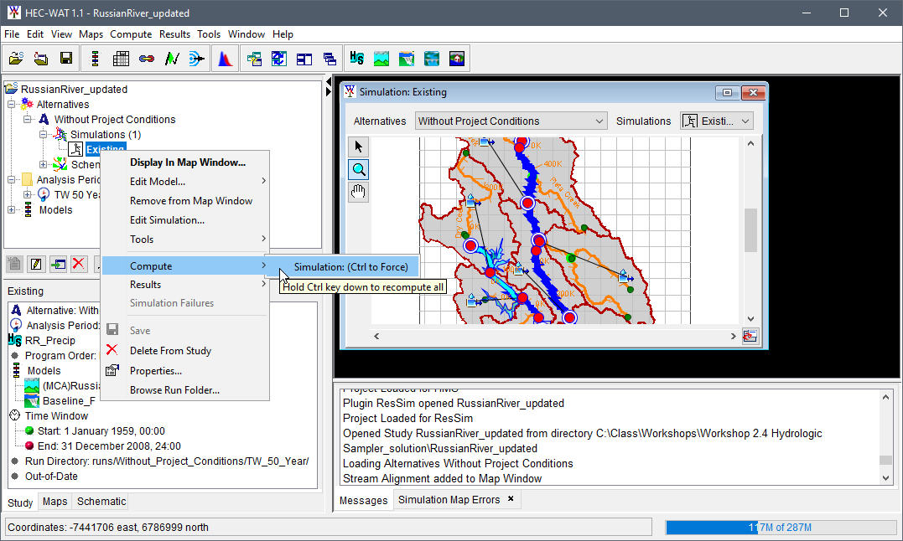Collapse the Simulations (1) tree node
Screen dimensions: 903x541
point(44,134)
